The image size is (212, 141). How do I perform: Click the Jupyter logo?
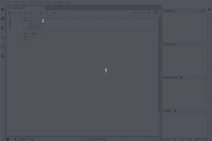tap(3, 2)
